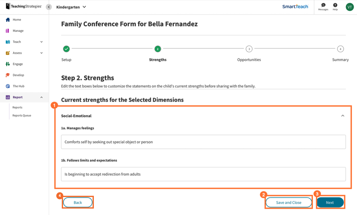357x215 pixels.
Task: Click the Save and Close button
Action: (288, 202)
